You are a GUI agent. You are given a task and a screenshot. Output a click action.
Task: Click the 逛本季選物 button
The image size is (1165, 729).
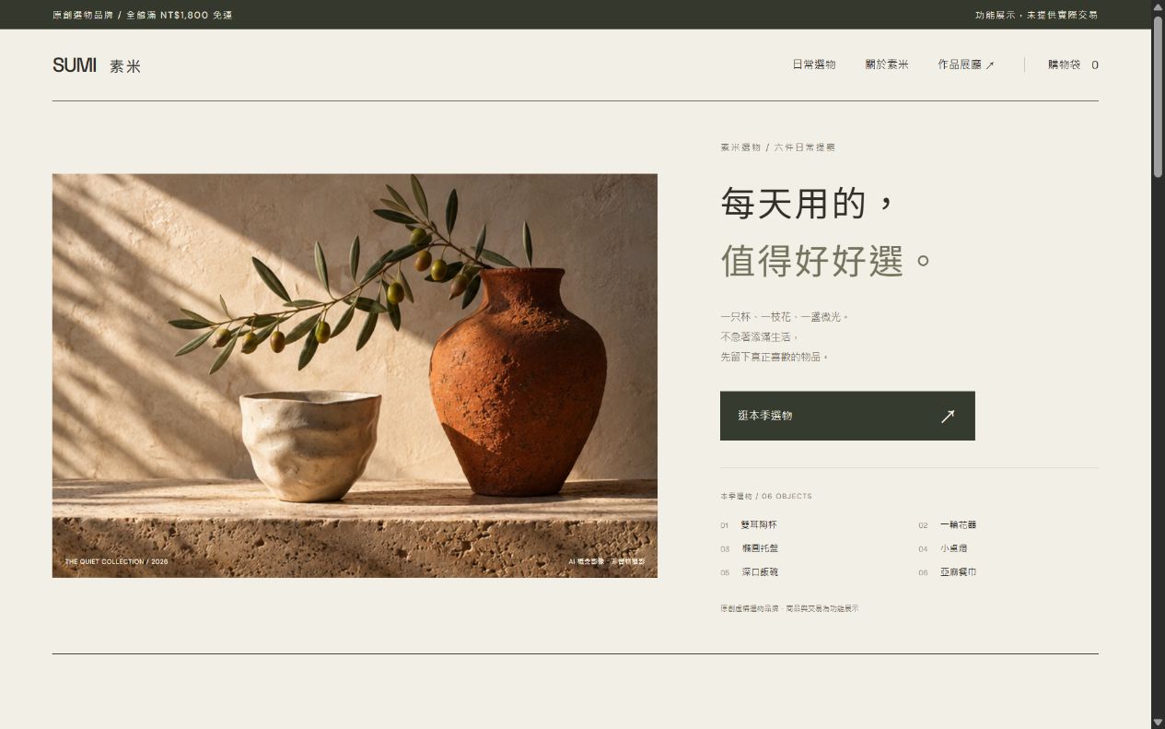pos(847,416)
